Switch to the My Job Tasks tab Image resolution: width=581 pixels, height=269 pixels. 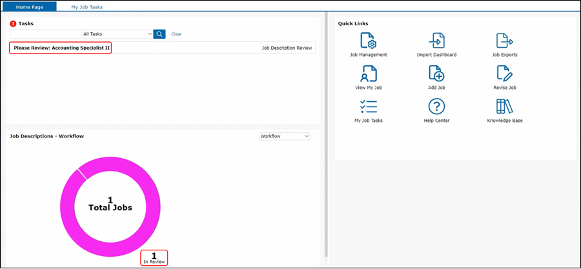pos(87,6)
